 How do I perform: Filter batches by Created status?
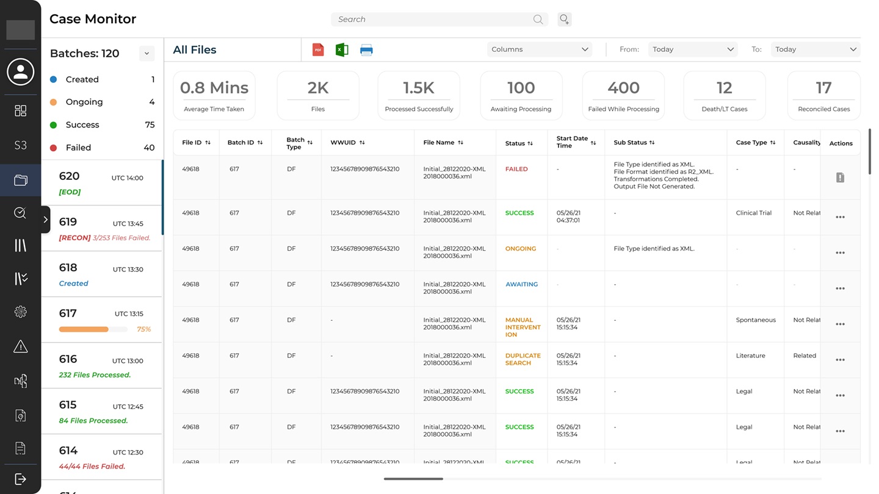point(102,79)
